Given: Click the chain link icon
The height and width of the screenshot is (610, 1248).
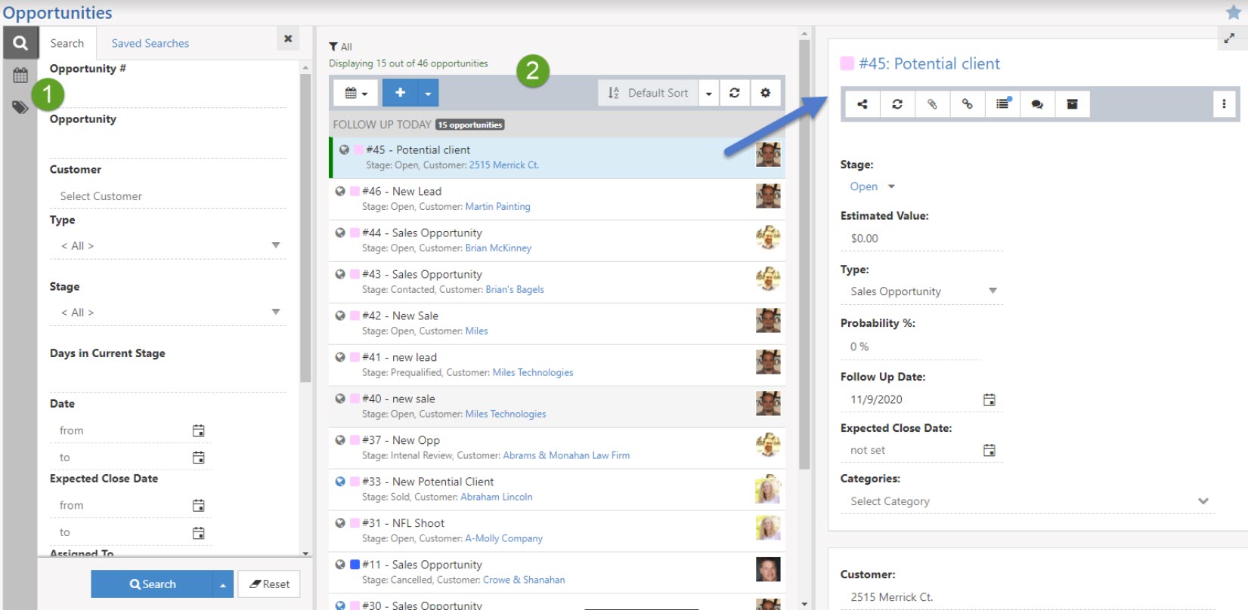Looking at the screenshot, I should [x=967, y=104].
